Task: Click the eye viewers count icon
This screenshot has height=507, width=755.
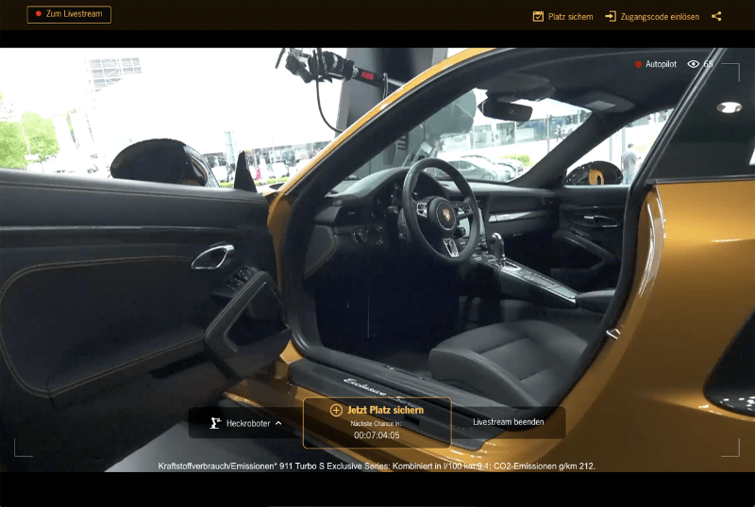Action: pyautogui.click(x=693, y=64)
